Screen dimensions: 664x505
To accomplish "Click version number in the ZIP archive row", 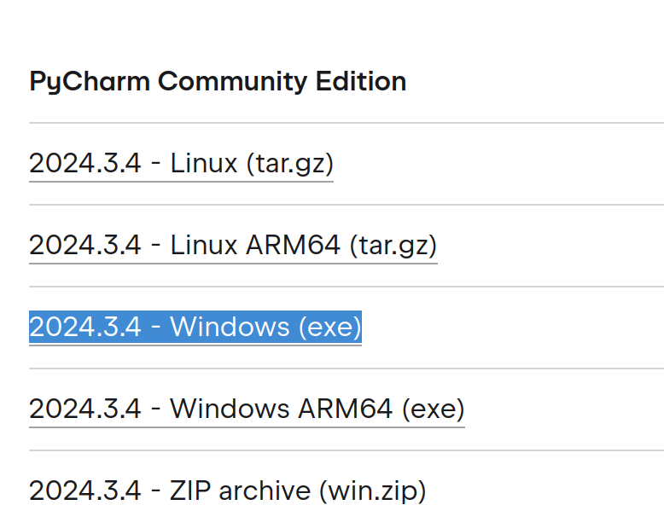I will coord(84,490).
